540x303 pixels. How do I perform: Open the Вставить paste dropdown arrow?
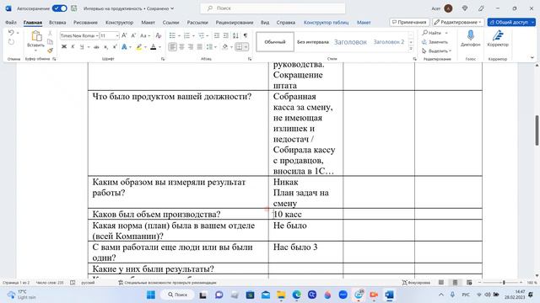35,50
